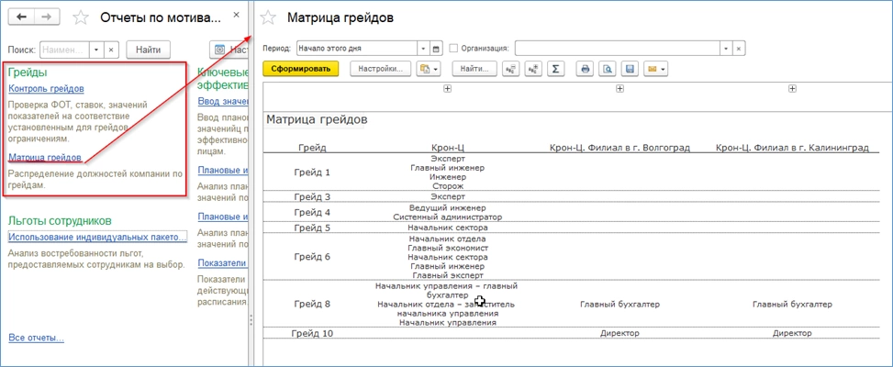Select Главный эксперт in Грейд 6

click(448, 275)
